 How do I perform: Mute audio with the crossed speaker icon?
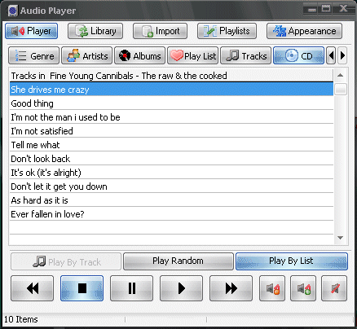tap(334, 288)
